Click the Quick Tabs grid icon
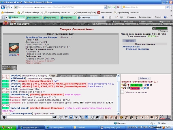 point(3,17)
